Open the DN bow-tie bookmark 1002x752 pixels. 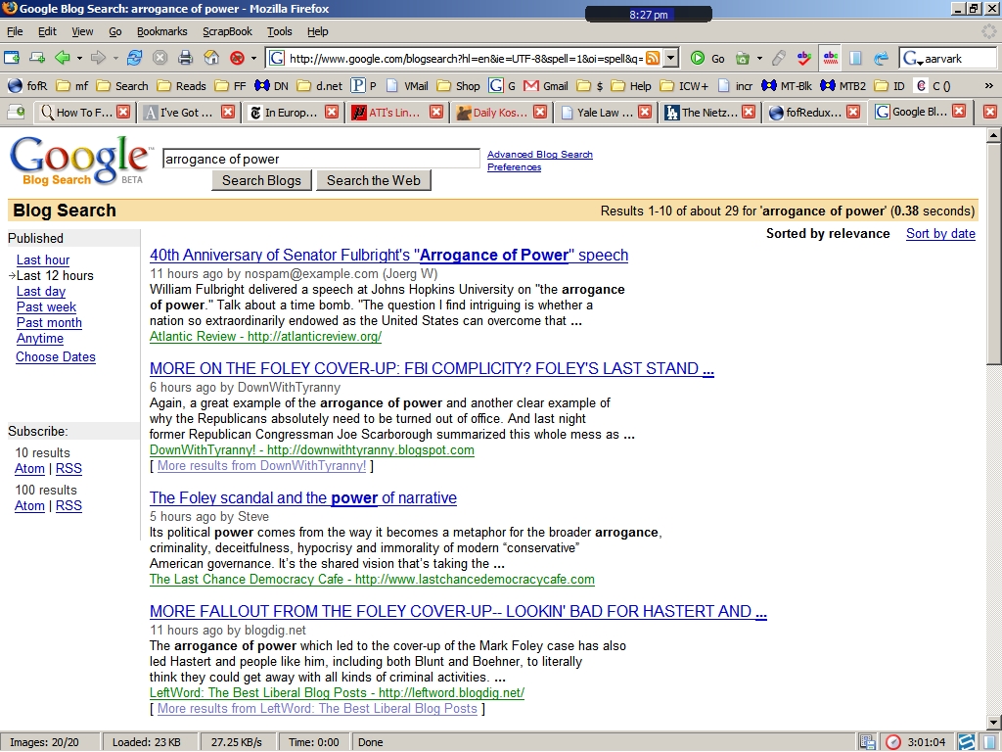tap(271, 86)
